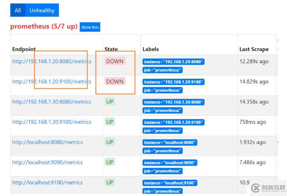Screen dimensions: 287x196
Task: Switch to the Unhealthy filter
Action: 42,10
